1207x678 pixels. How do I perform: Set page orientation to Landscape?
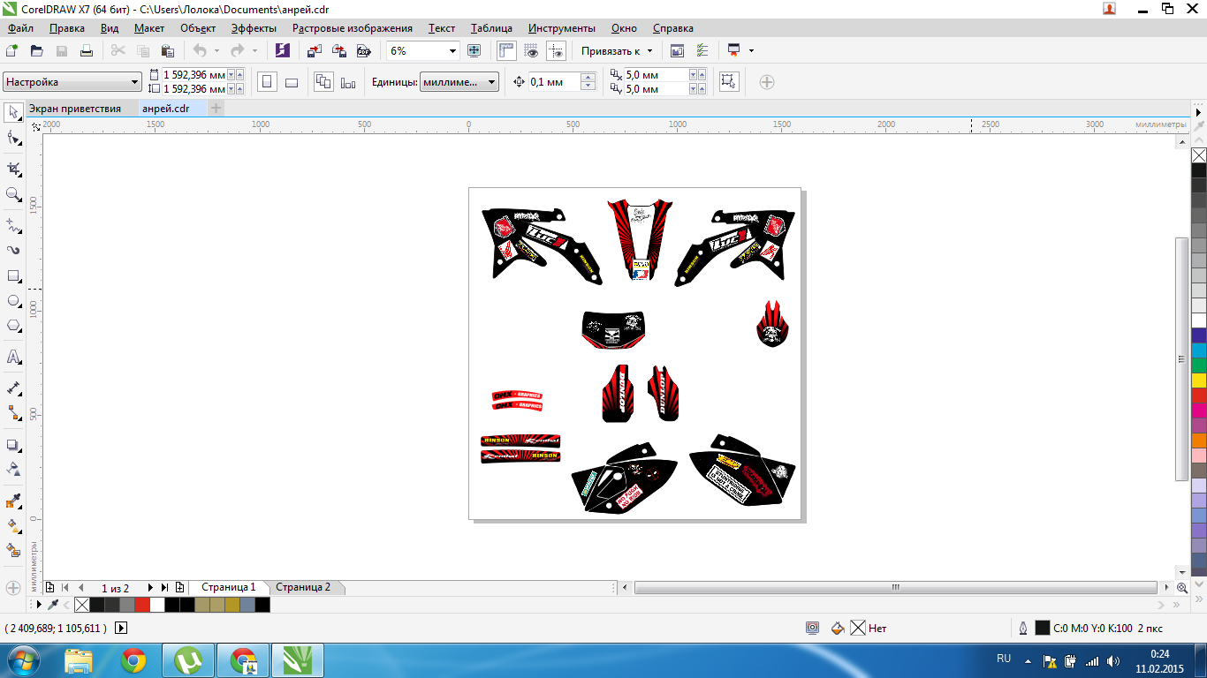pos(292,82)
